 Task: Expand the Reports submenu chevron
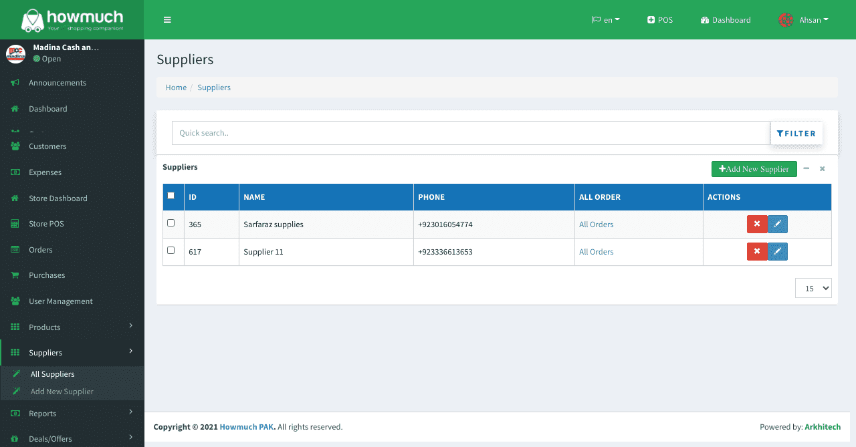[x=131, y=412]
